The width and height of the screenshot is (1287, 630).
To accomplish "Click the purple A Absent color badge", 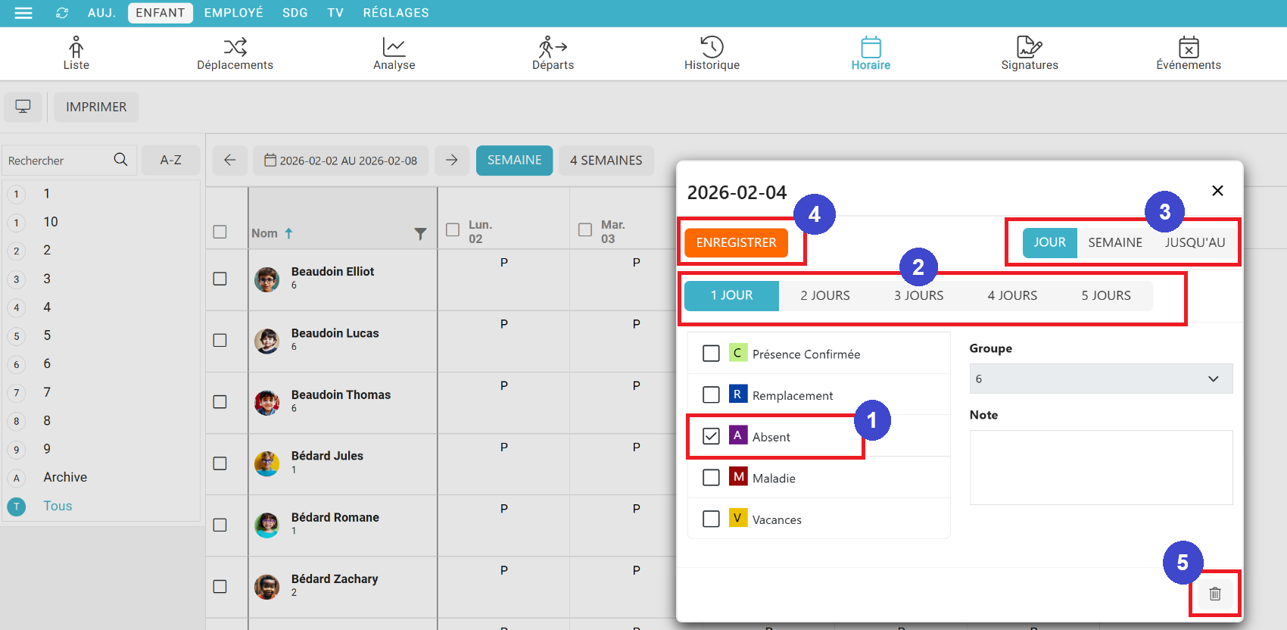I will pos(737,435).
